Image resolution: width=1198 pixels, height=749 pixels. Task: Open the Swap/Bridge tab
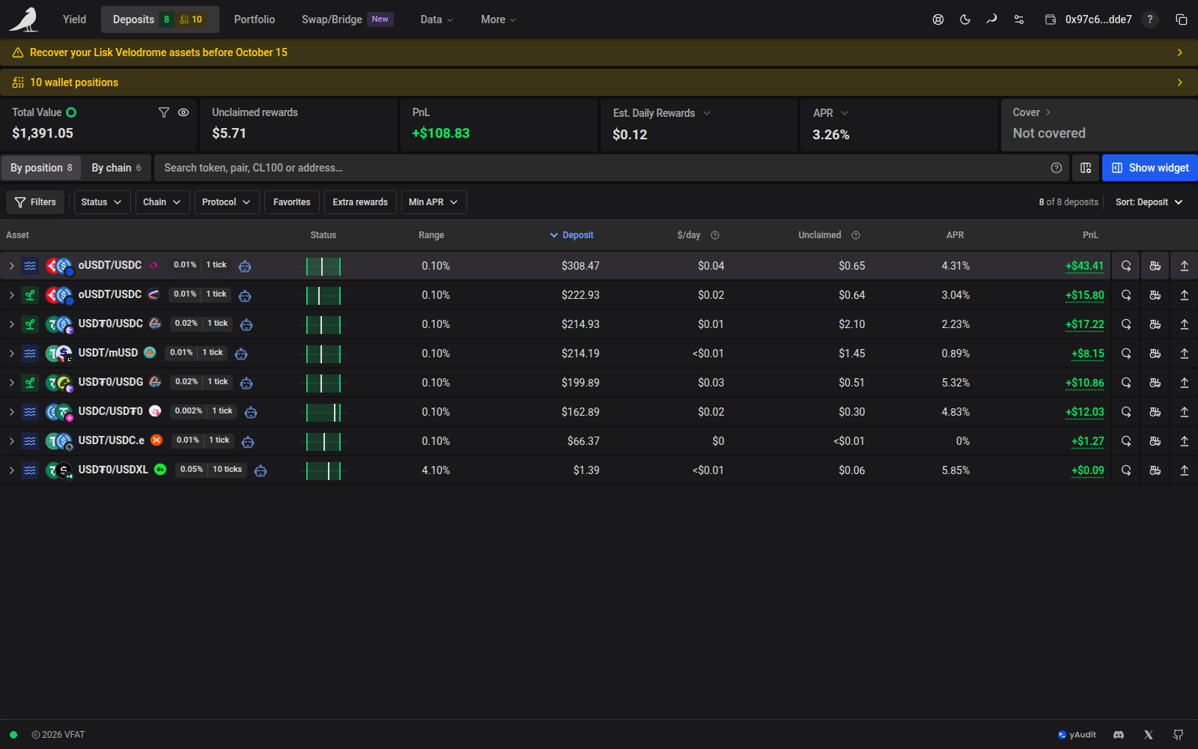click(347, 19)
